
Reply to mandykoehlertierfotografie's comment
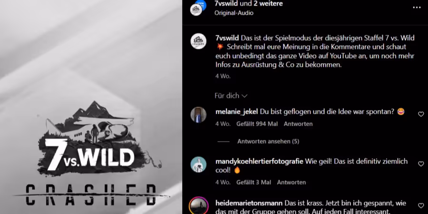click(292, 182)
